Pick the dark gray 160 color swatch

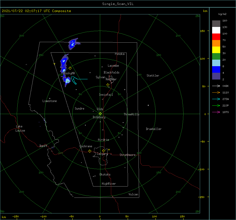(216, 24)
